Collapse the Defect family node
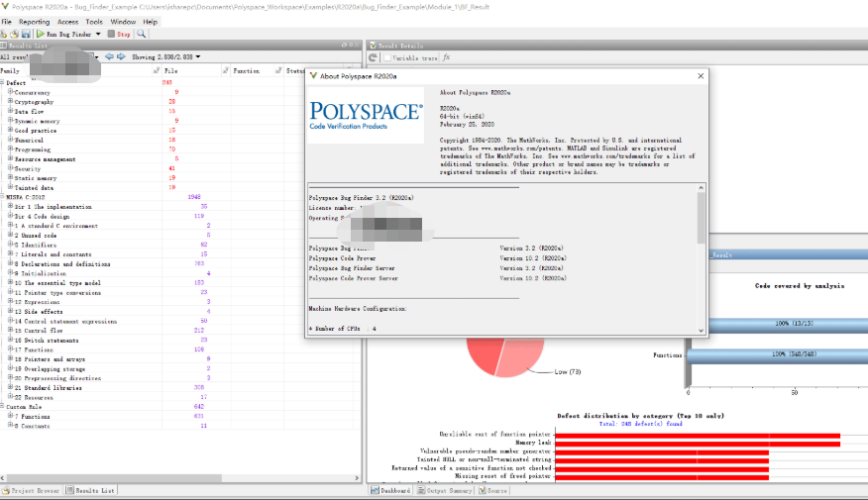 click(2, 82)
